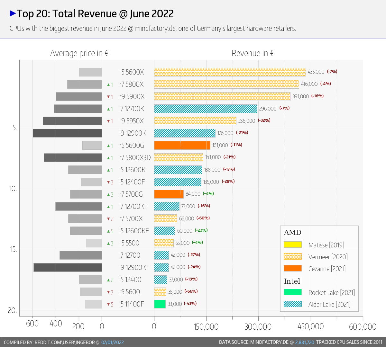Click the 07/01/2022 date link in the footer
Image resolution: width=386 pixels, height=347 pixels.
point(112,342)
